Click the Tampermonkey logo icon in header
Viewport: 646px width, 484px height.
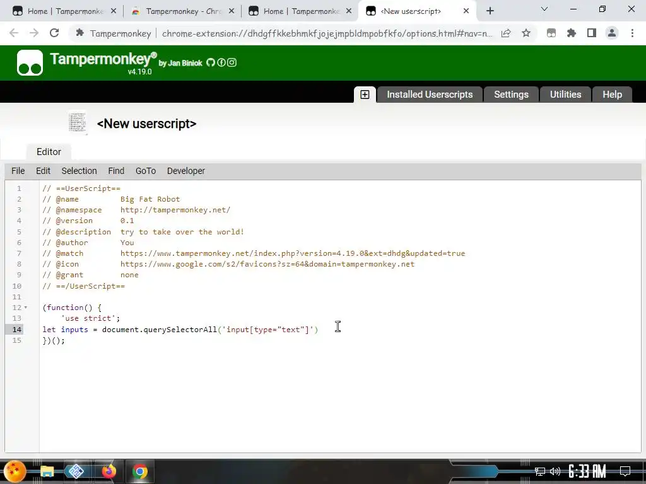30,63
